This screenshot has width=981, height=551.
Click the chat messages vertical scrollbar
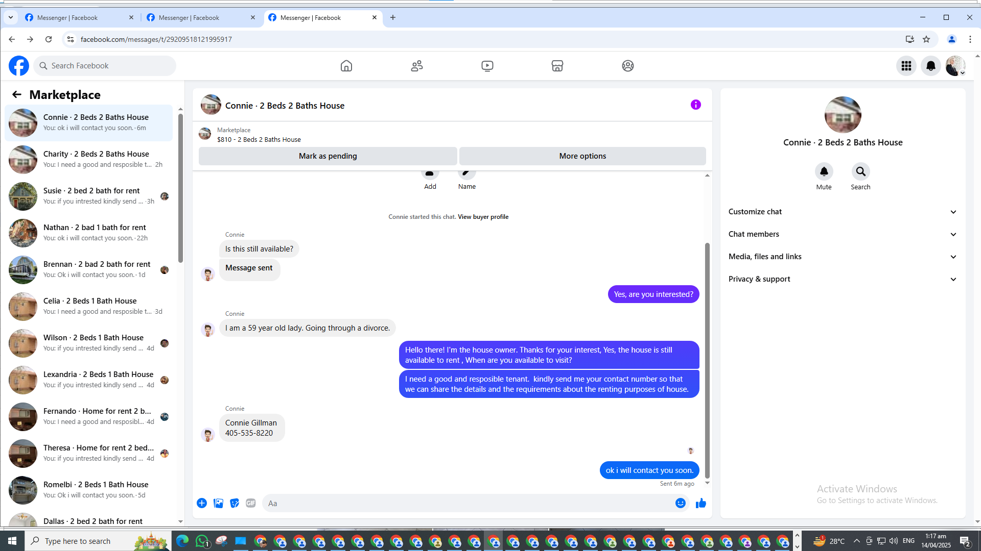(707, 357)
